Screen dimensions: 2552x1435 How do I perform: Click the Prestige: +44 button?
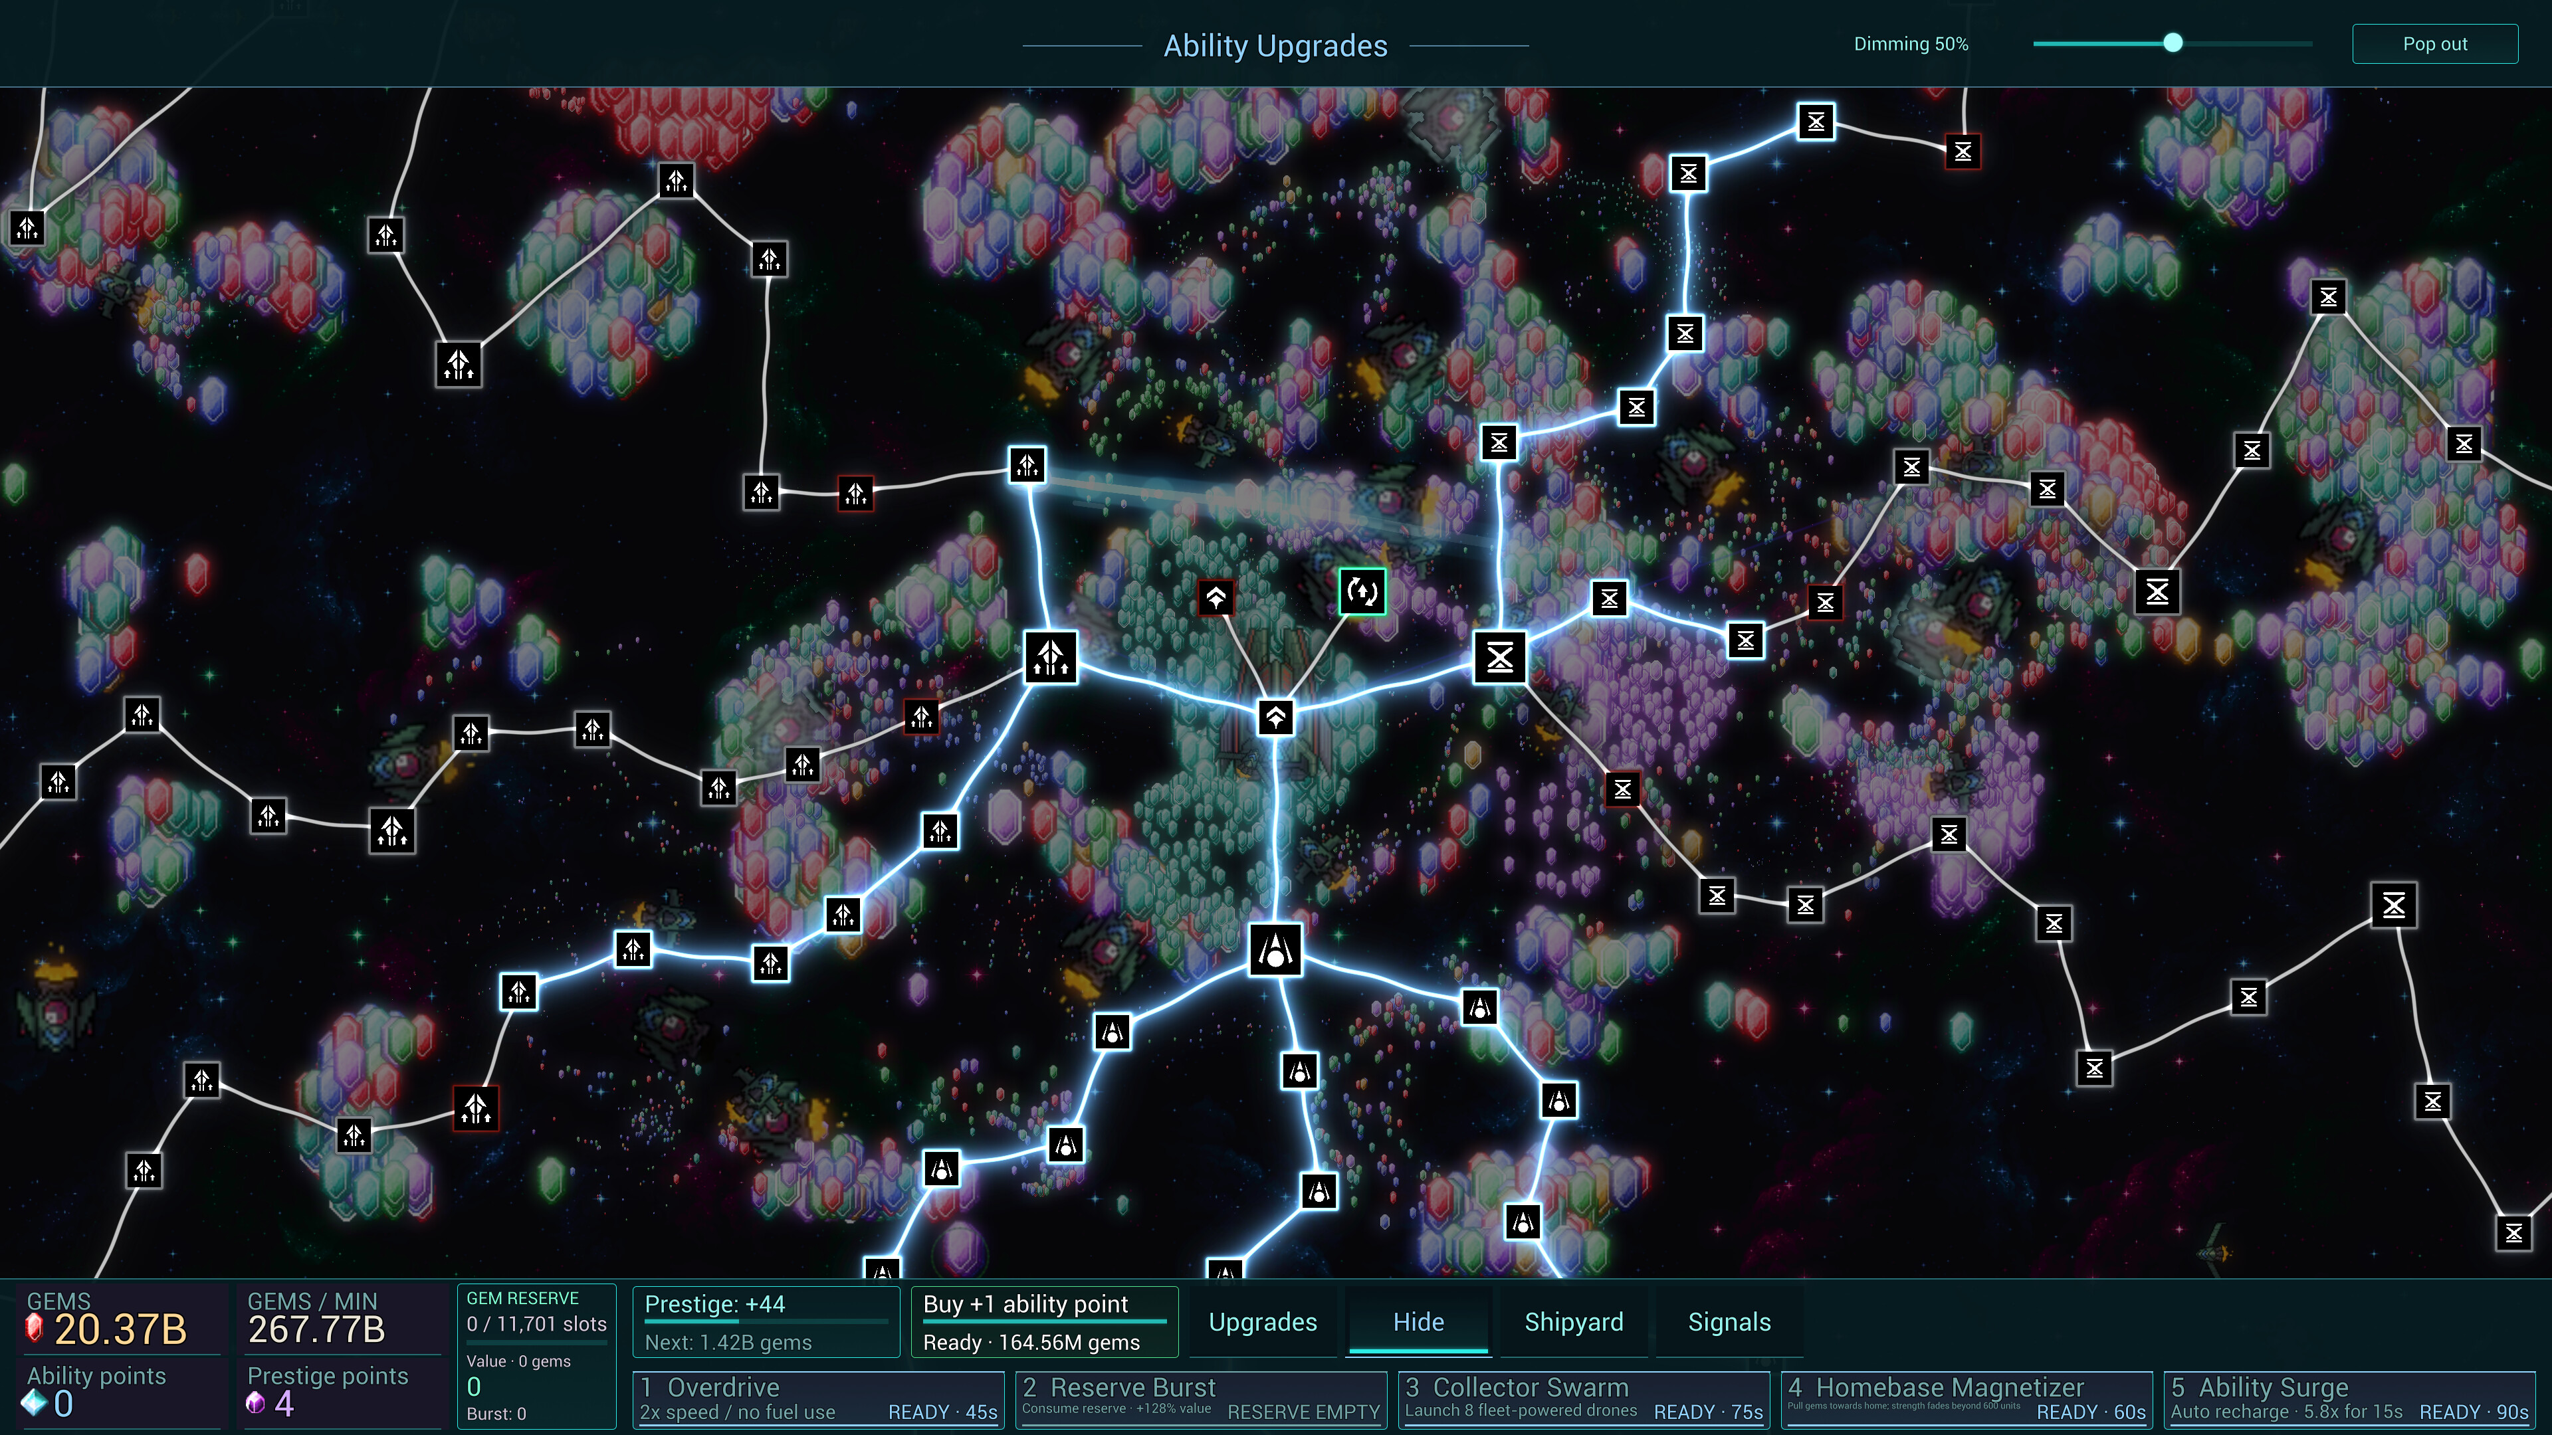pos(766,1322)
